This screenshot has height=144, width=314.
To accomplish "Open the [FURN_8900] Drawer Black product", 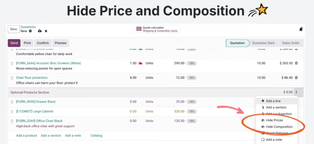I will [36, 102].
